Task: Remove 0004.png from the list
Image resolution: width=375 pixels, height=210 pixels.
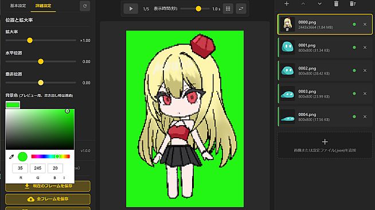Action: click(x=365, y=116)
